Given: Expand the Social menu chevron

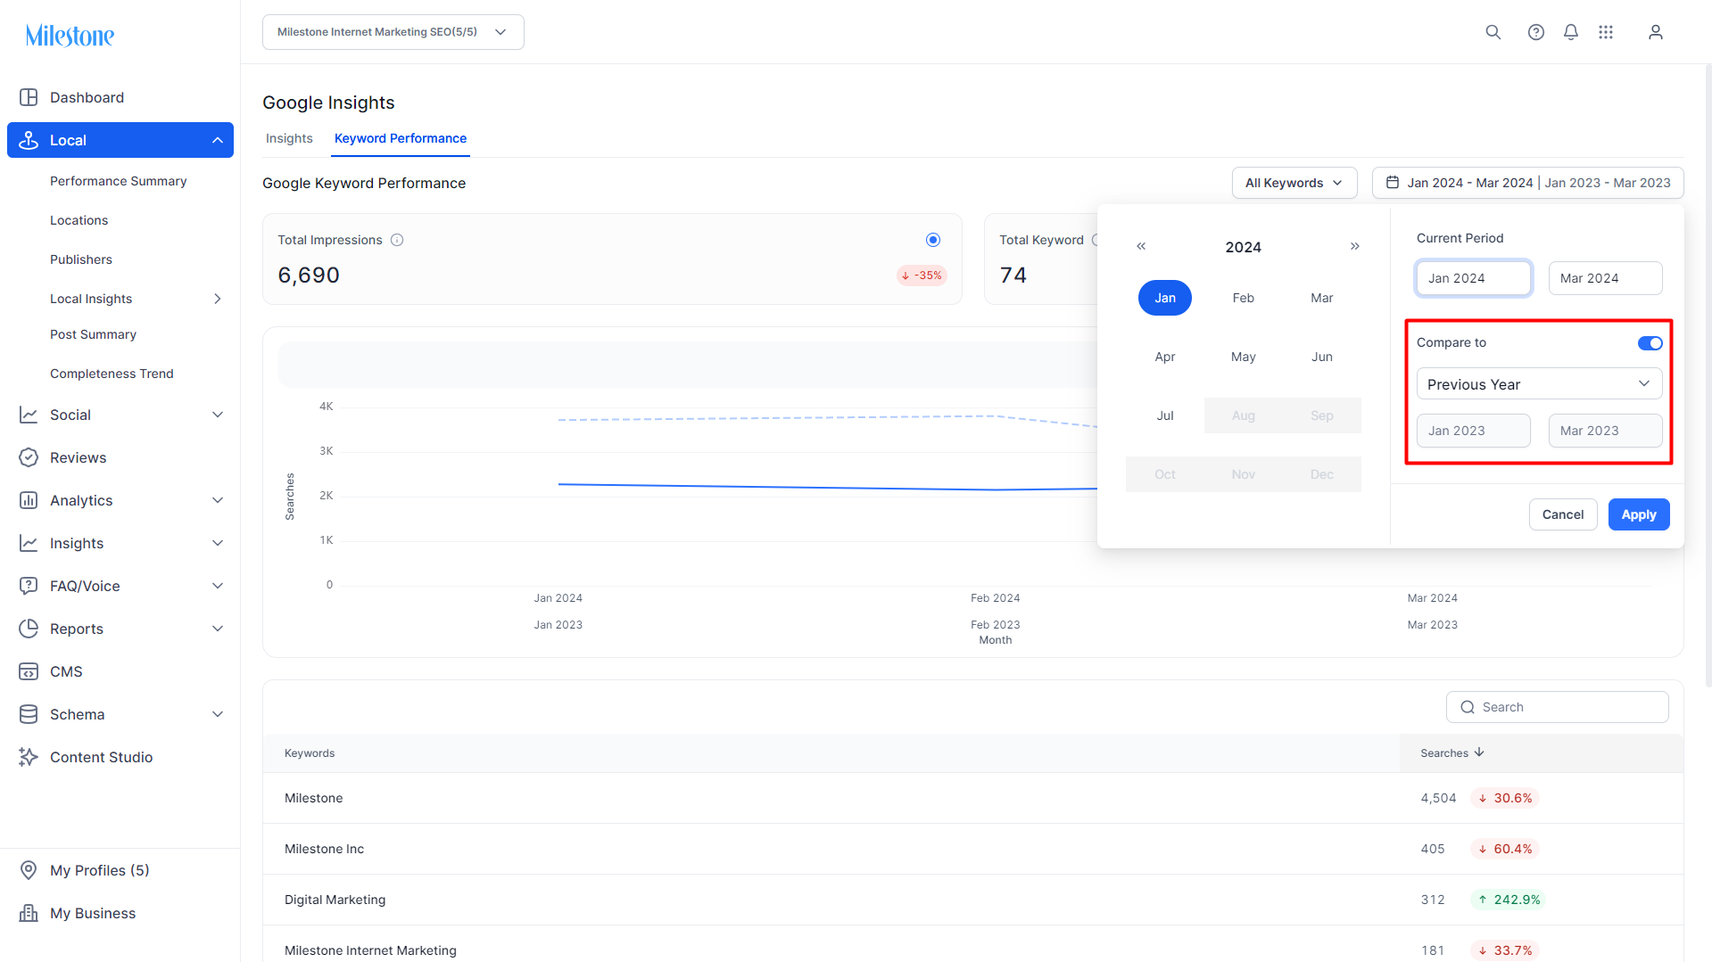Looking at the screenshot, I should tap(218, 415).
